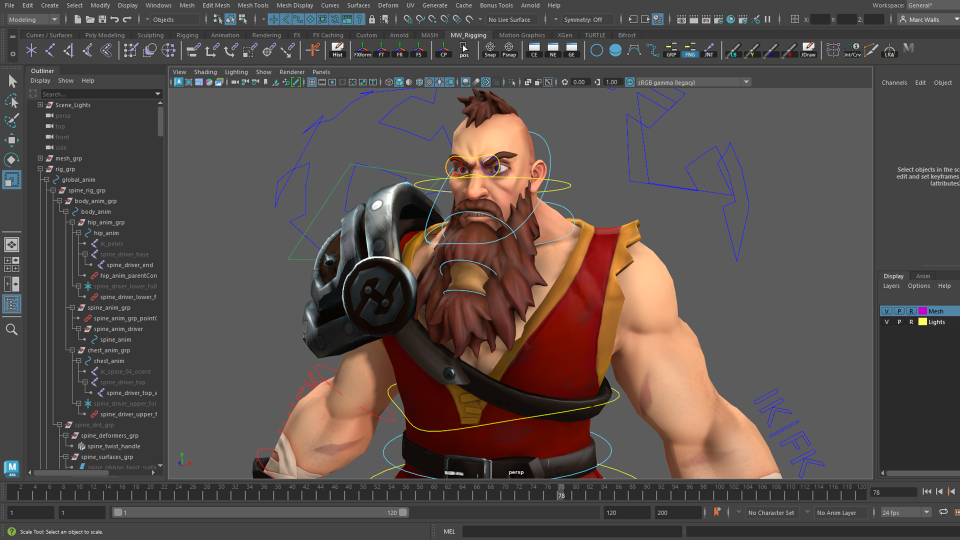Viewport: 960px width, 540px height.
Task: Choose the Paint Selection tool
Action: coord(12,120)
